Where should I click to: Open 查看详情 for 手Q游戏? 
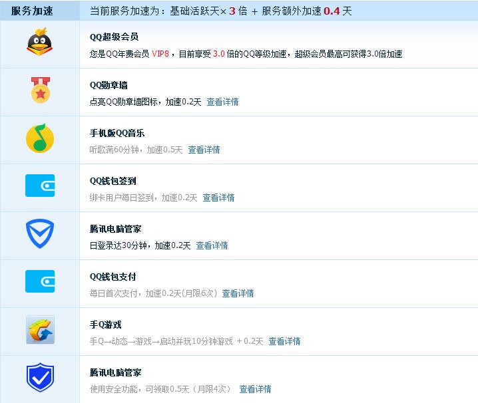[284, 341]
